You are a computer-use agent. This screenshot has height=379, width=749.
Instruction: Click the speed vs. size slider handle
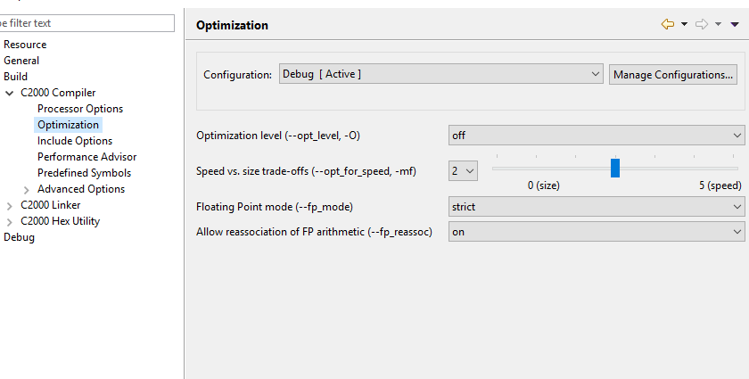coord(615,168)
